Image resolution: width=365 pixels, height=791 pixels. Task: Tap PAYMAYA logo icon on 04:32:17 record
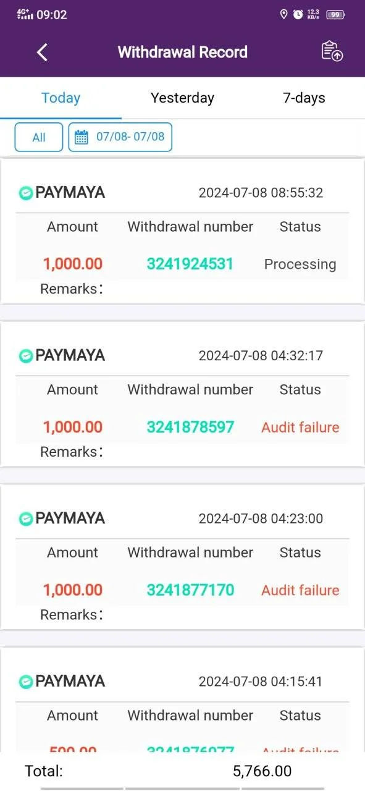click(x=25, y=355)
